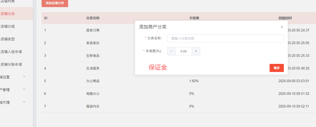Image resolution: width=316 pixels, height=127 pixels.
Task: Go to 店铺分组 menu item
Action: click(x=8, y=26)
